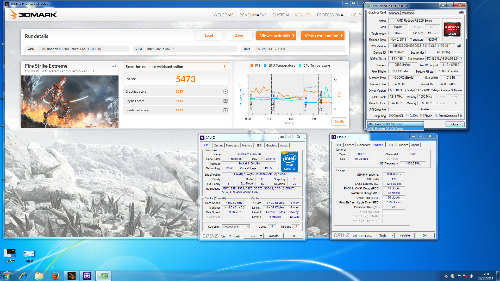Click the CPU-Z title bar icon of Memory window
The width and height of the screenshot is (500, 281).
coord(334,137)
